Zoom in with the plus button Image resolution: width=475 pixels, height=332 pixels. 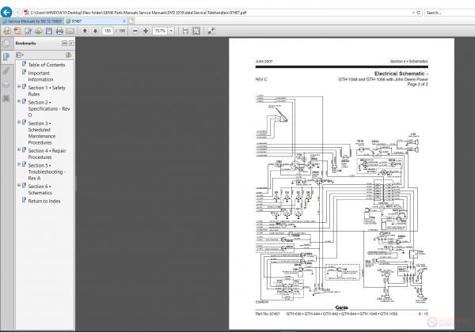(146, 31)
